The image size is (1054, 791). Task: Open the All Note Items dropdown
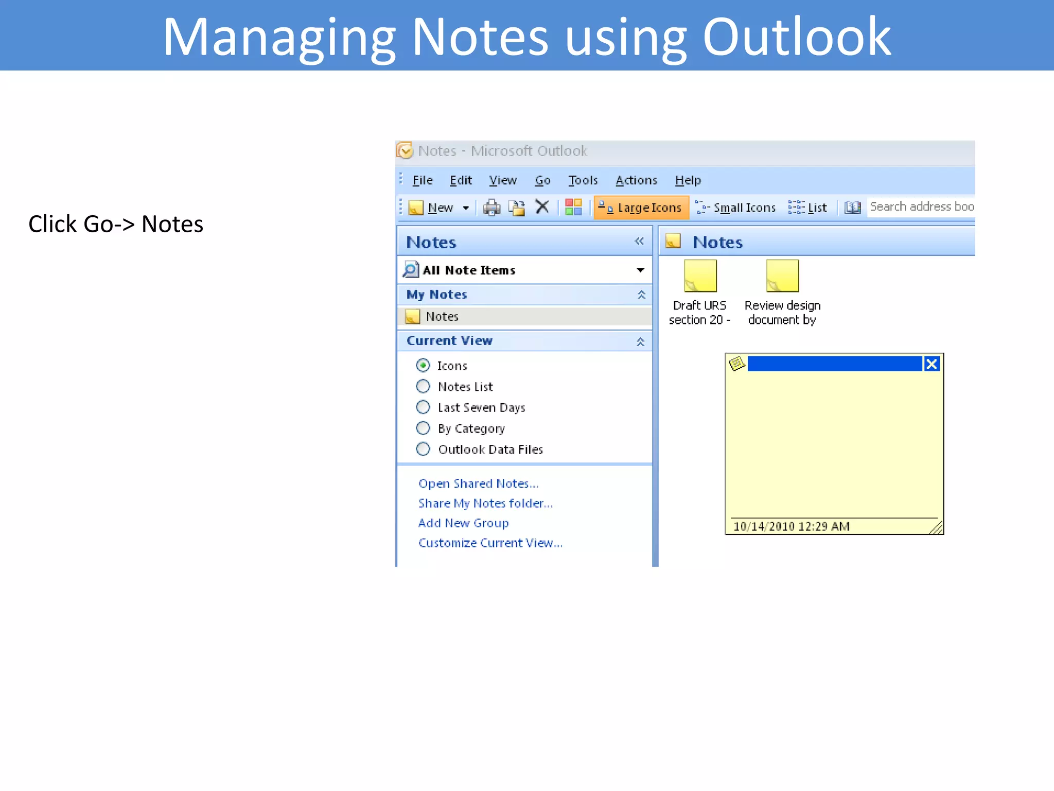[x=640, y=270]
